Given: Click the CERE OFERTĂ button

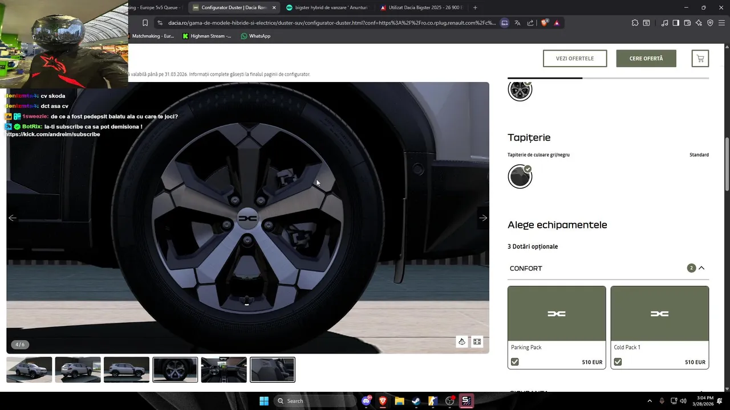Looking at the screenshot, I should tap(646, 59).
